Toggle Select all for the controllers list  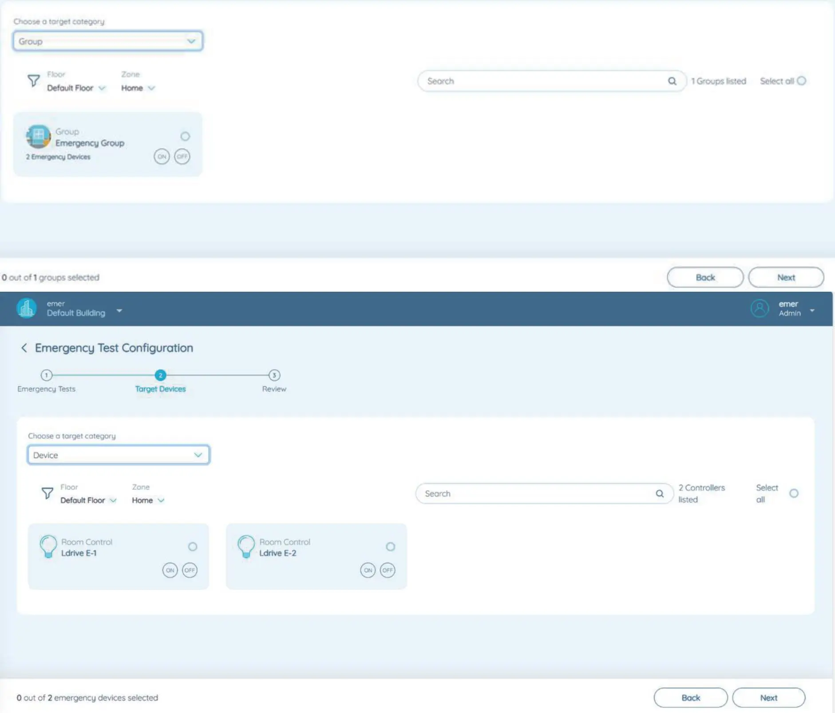point(794,493)
